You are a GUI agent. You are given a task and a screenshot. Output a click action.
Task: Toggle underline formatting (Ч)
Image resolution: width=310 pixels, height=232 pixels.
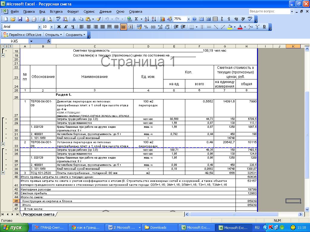[x=72, y=27]
